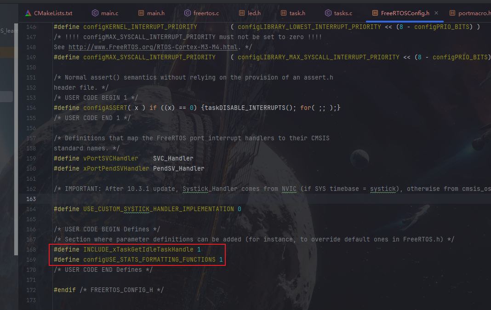Click the C file icon on main.c tab
The width and height of the screenshot is (491, 310).
[x=95, y=13]
